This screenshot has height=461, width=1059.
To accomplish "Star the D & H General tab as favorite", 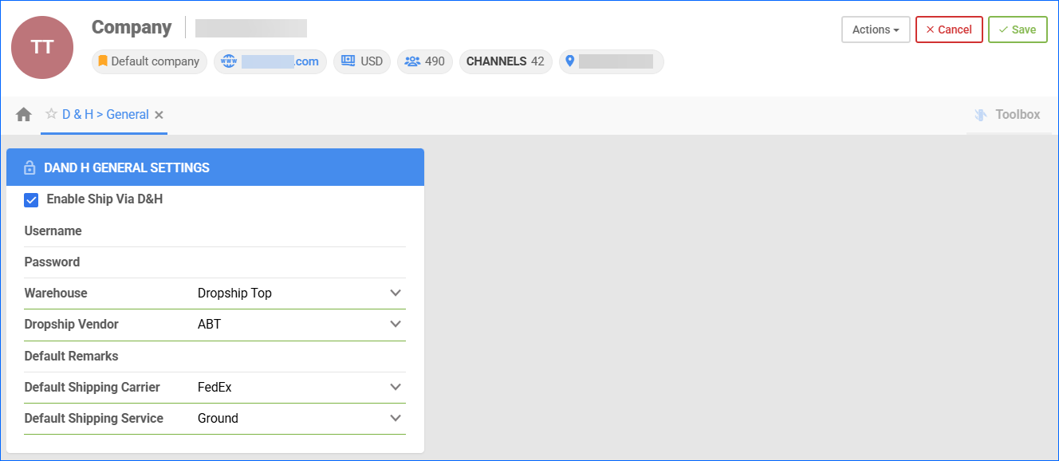I will pyautogui.click(x=51, y=114).
